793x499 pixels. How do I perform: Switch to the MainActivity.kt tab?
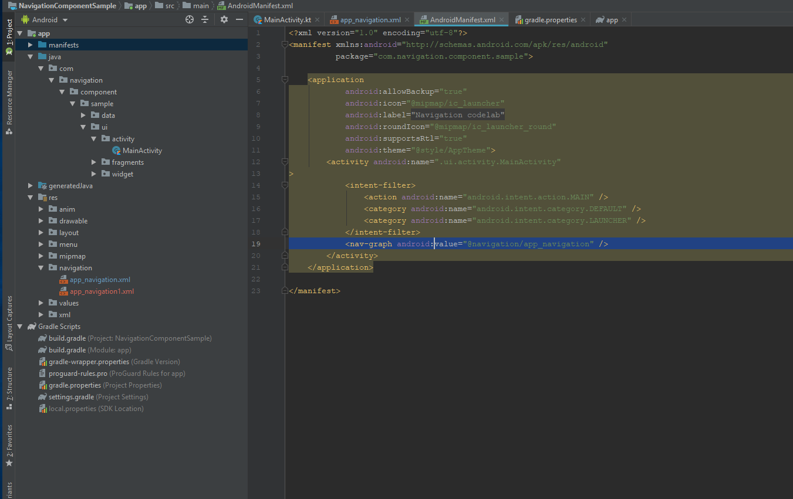[287, 20]
